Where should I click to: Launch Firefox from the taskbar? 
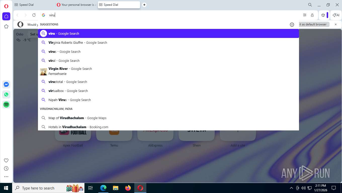point(128,188)
